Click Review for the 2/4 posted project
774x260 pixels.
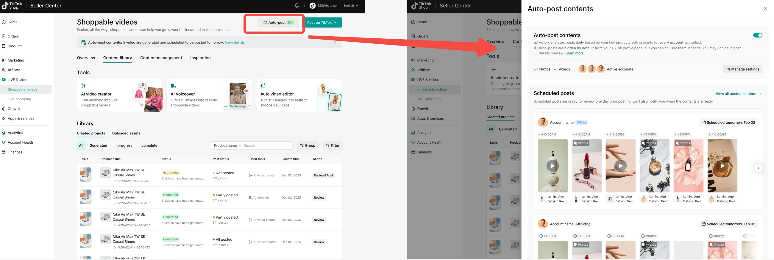coord(319,198)
